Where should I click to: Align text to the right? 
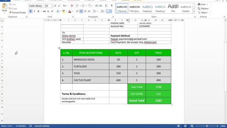pos(85,11)
